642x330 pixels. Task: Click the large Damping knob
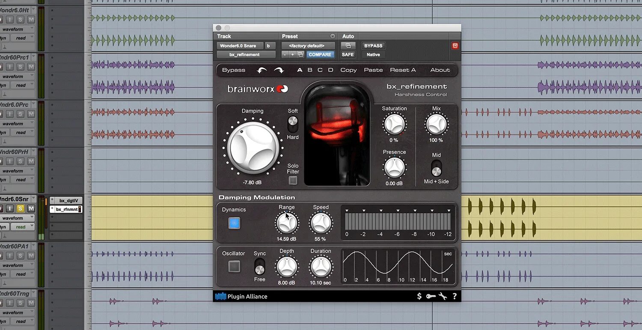tap(253, 147)
